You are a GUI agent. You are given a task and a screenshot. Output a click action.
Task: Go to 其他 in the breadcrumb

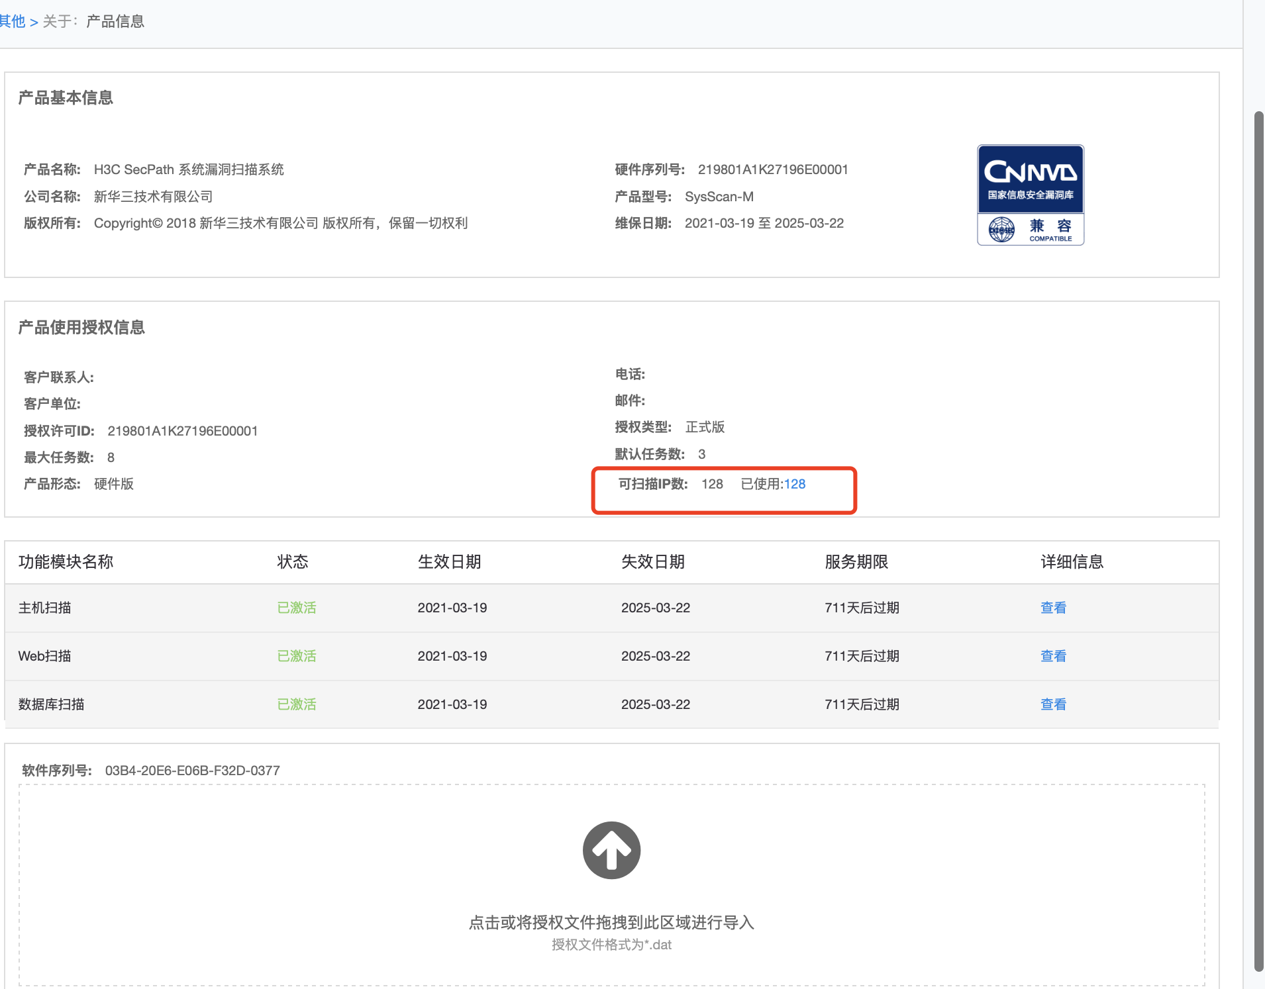[x=12, y=21]
